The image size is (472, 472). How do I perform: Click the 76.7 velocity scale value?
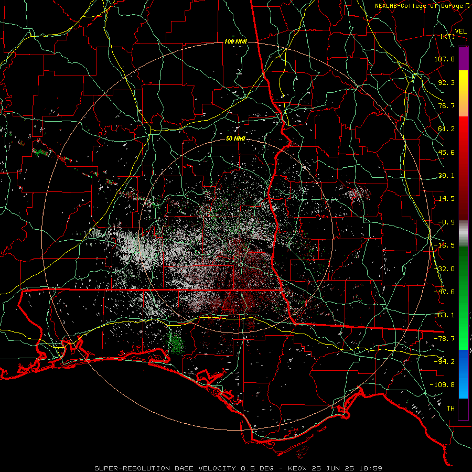point(446,105)
